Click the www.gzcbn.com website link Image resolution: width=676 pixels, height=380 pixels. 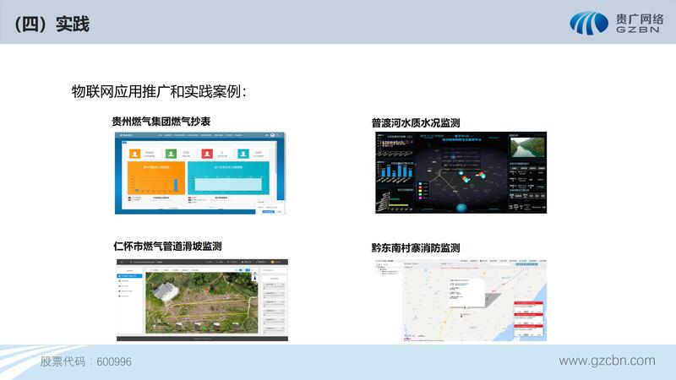click(607, 361)
